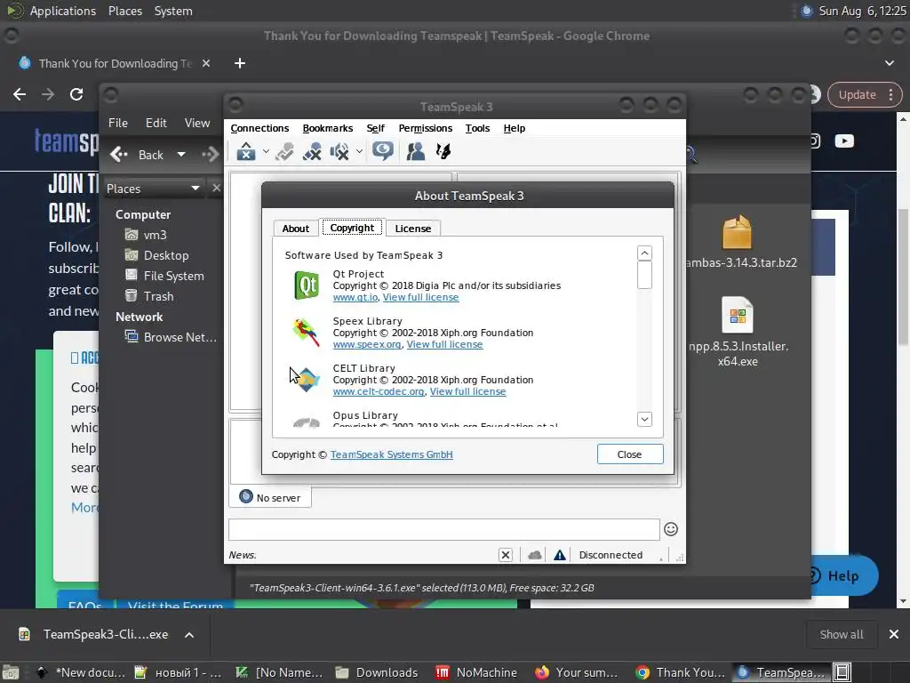Open the Edit menu in file manager

coord(156,123)
